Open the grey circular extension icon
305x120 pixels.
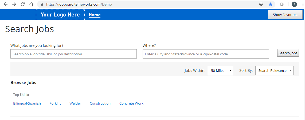click(x=282, y=4)
